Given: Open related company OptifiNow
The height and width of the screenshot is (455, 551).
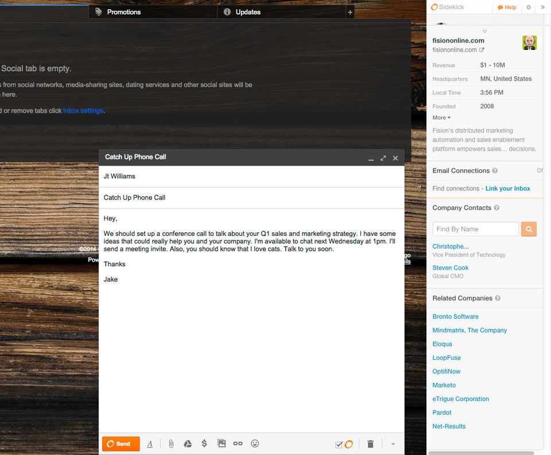Looking at the screenshot, I should [x=447, y=371].
